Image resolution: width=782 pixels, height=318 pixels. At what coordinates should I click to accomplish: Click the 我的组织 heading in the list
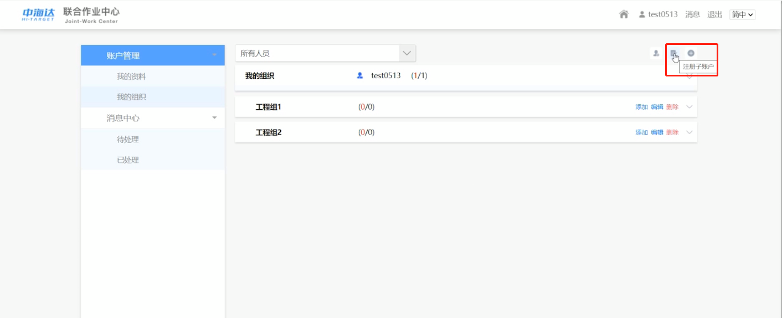coord(260,76)
